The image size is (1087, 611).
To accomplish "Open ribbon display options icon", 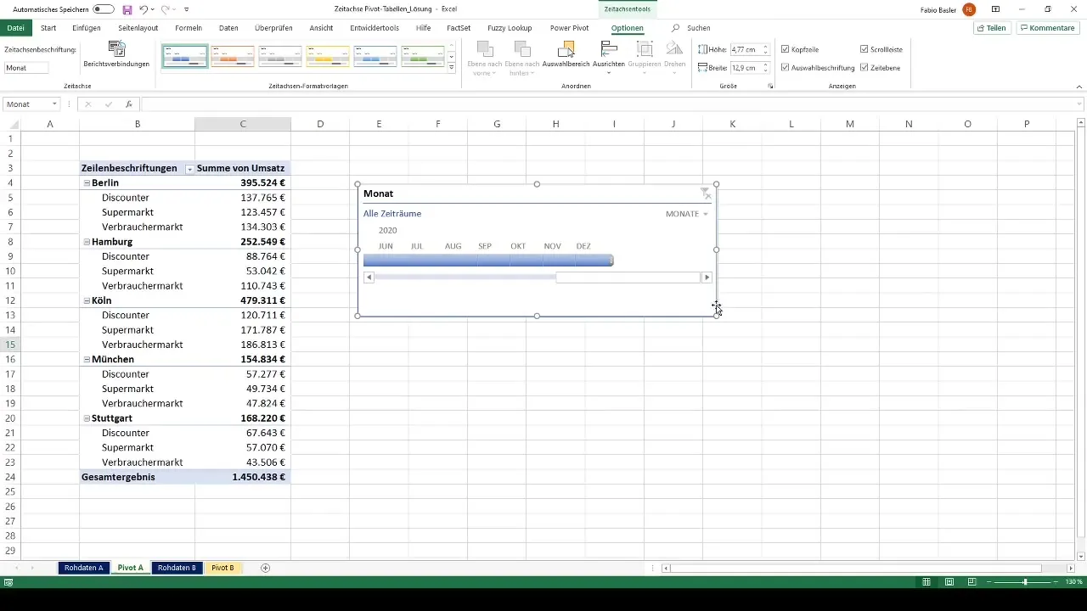I will [995, 9].
